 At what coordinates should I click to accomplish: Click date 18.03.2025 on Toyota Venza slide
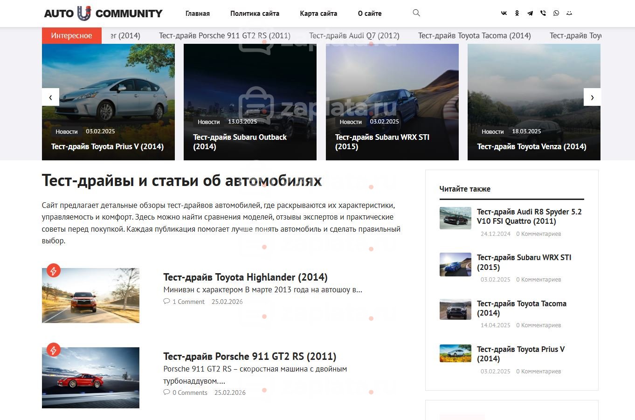pos(526,131)
